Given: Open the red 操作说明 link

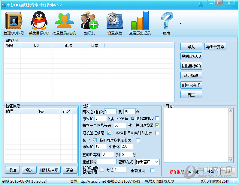Looking at the screenshot, I should point(177,172).
